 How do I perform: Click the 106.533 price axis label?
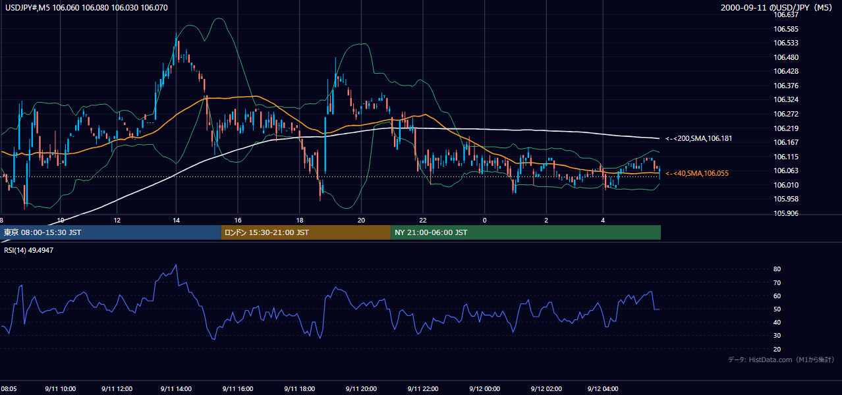coord(785,43)
